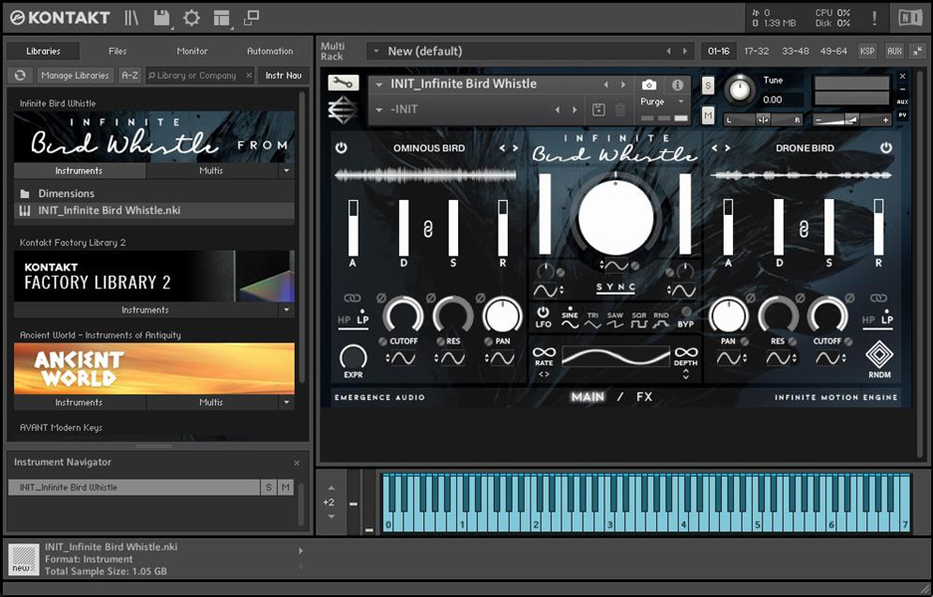
Task: Toggle the LFO power switch
Action: pos(543,312)
